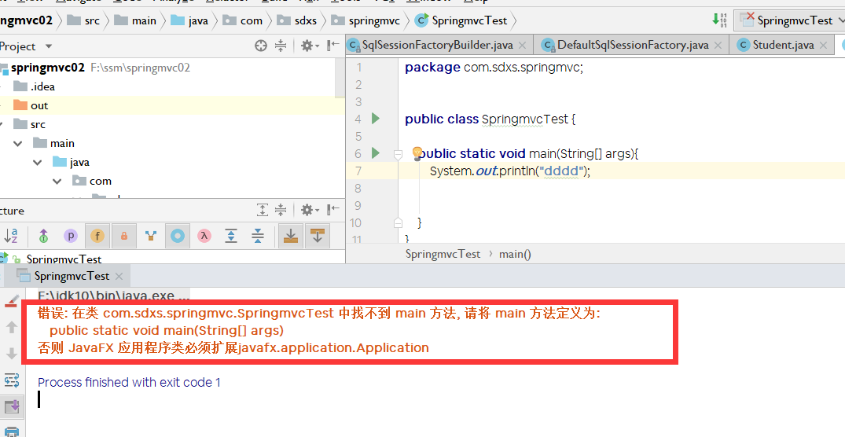Click up stack trace arrow in Run panel
Image resolution: width=845 pixels, height=437 pixels.
(11, 327)
